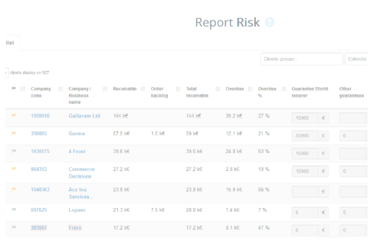Switch to the list tab
Screen dimensions: 373x245
[10, 43]
